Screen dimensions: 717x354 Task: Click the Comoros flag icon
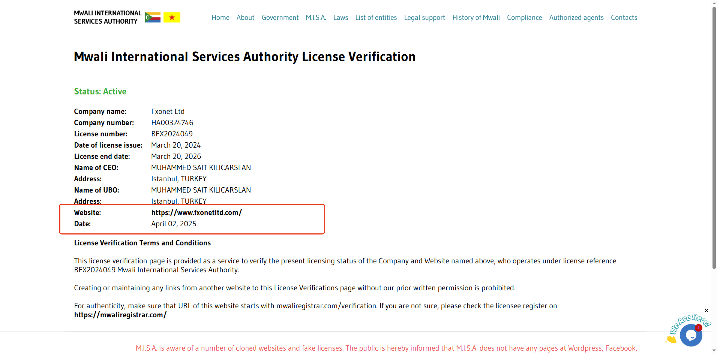(x=153, y=17)
